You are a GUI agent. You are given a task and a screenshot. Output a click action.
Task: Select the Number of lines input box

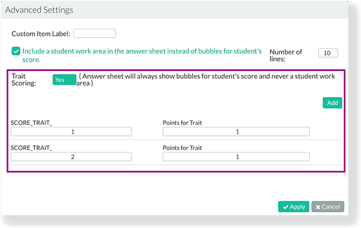point(328,53)
